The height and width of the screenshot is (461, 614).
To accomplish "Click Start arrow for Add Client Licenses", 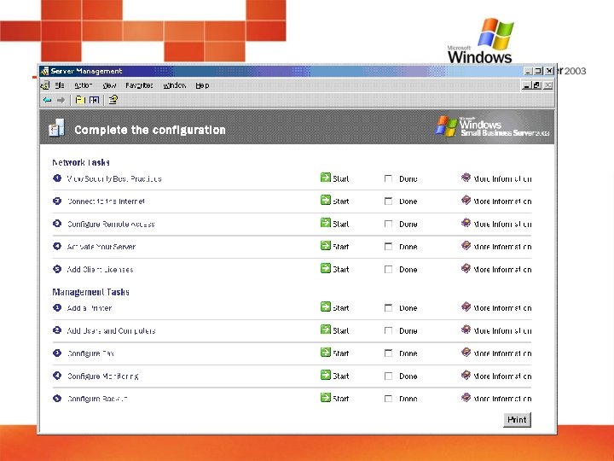I will [x=326, y=269].
